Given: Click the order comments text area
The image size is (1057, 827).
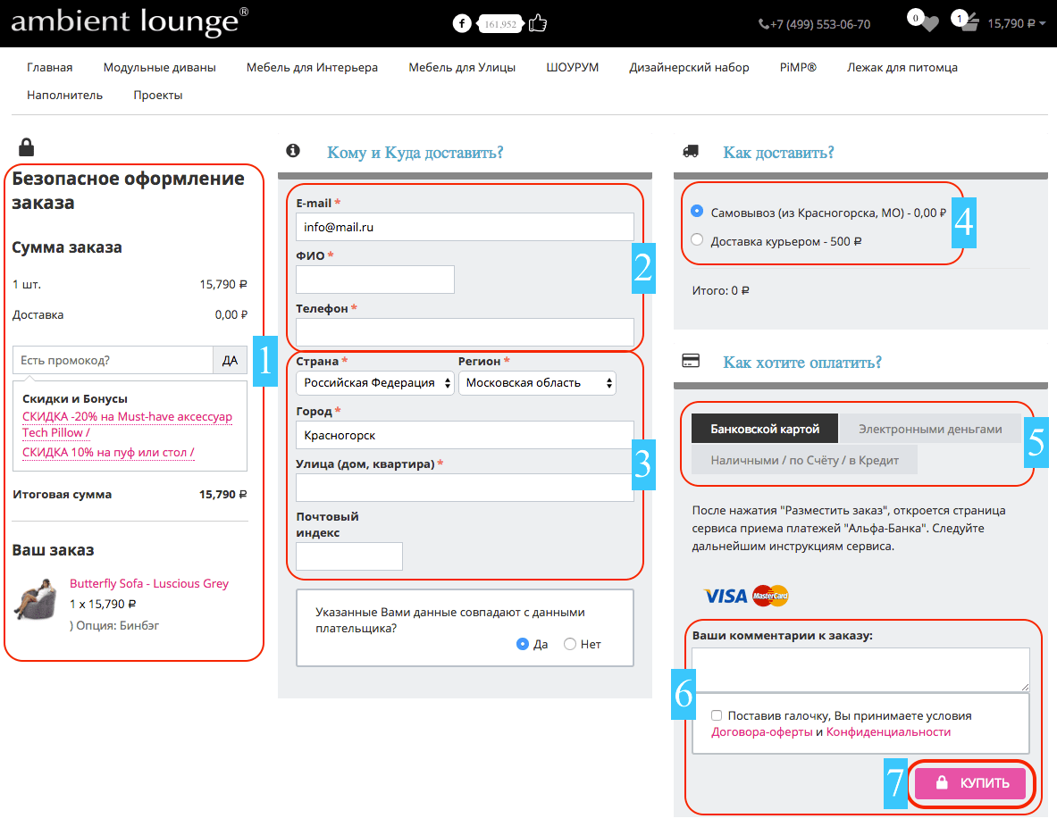Looking at the screenshot, I should pos(860,669).
